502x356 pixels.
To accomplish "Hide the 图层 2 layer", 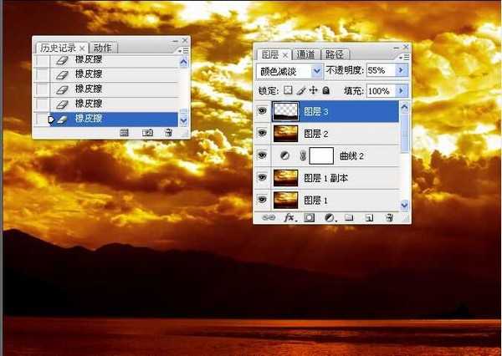I will point(264,134).
